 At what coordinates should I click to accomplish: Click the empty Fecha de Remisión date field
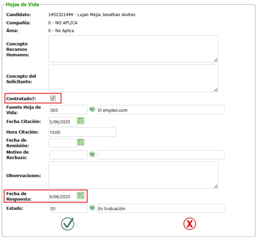tap(63, 143)
